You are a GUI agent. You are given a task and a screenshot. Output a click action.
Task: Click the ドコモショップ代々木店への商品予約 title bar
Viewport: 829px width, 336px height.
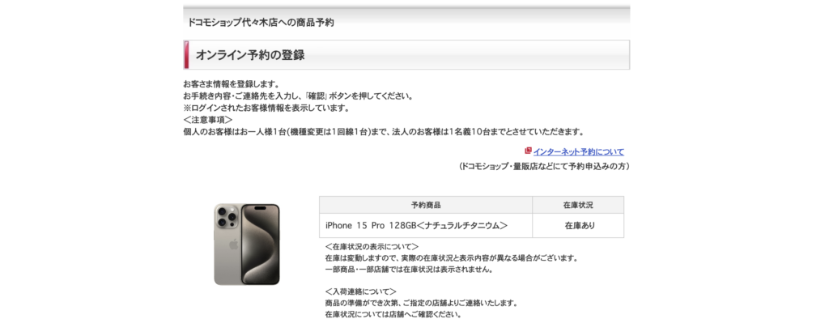pyautogui.click(x=406, y=22)
